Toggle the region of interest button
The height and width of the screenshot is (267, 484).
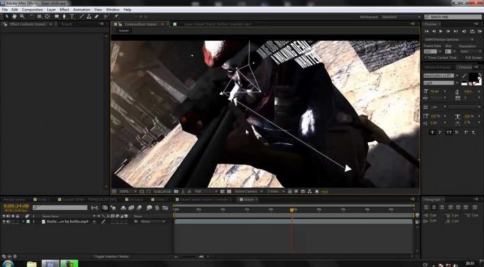point(223,191)
